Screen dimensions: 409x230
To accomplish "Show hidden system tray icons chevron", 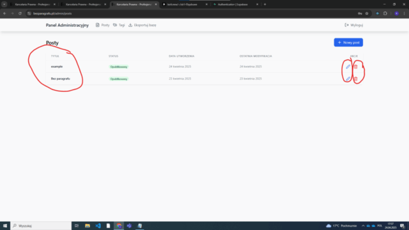I will [363, 226].
